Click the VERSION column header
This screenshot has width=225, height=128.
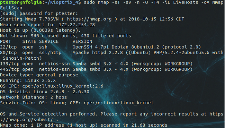point(82,41)
